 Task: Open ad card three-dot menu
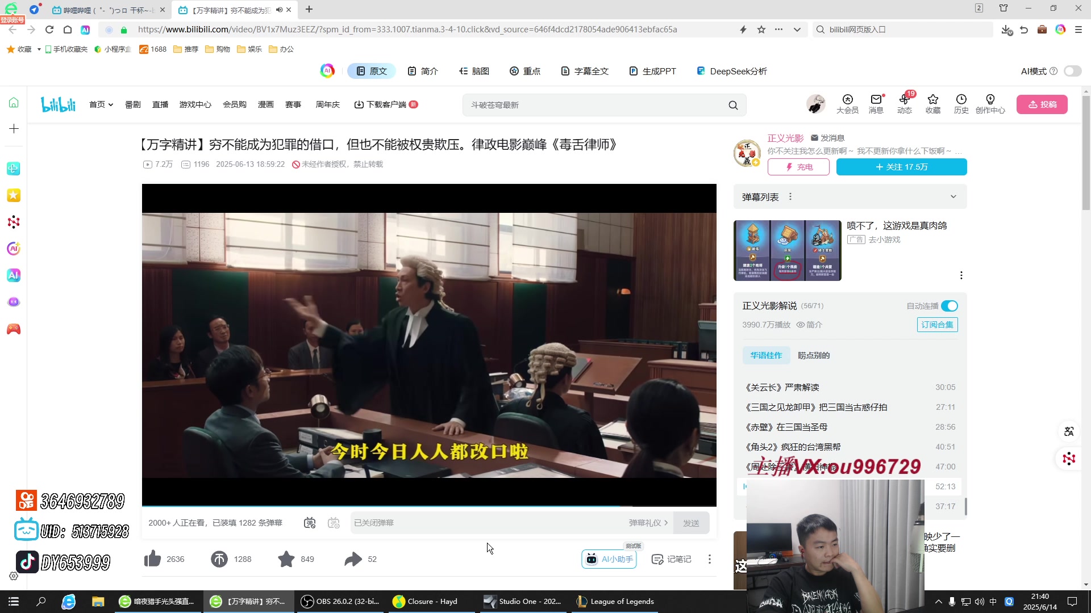(961, 275)
